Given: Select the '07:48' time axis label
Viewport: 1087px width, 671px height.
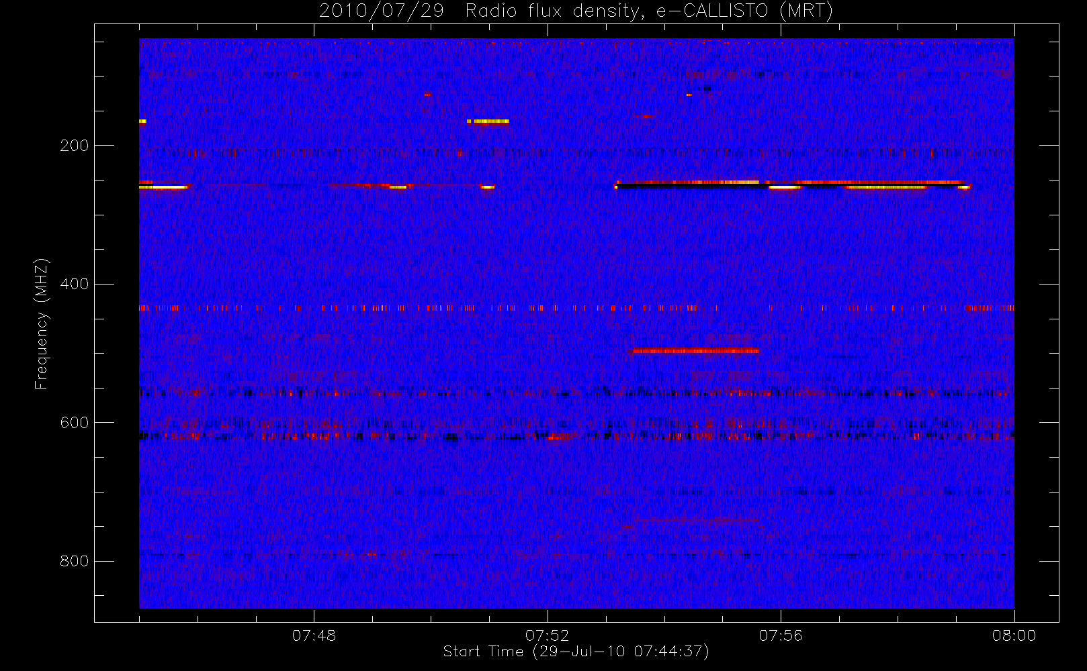Looking at the screenshot, I should [x=314, y=635].
